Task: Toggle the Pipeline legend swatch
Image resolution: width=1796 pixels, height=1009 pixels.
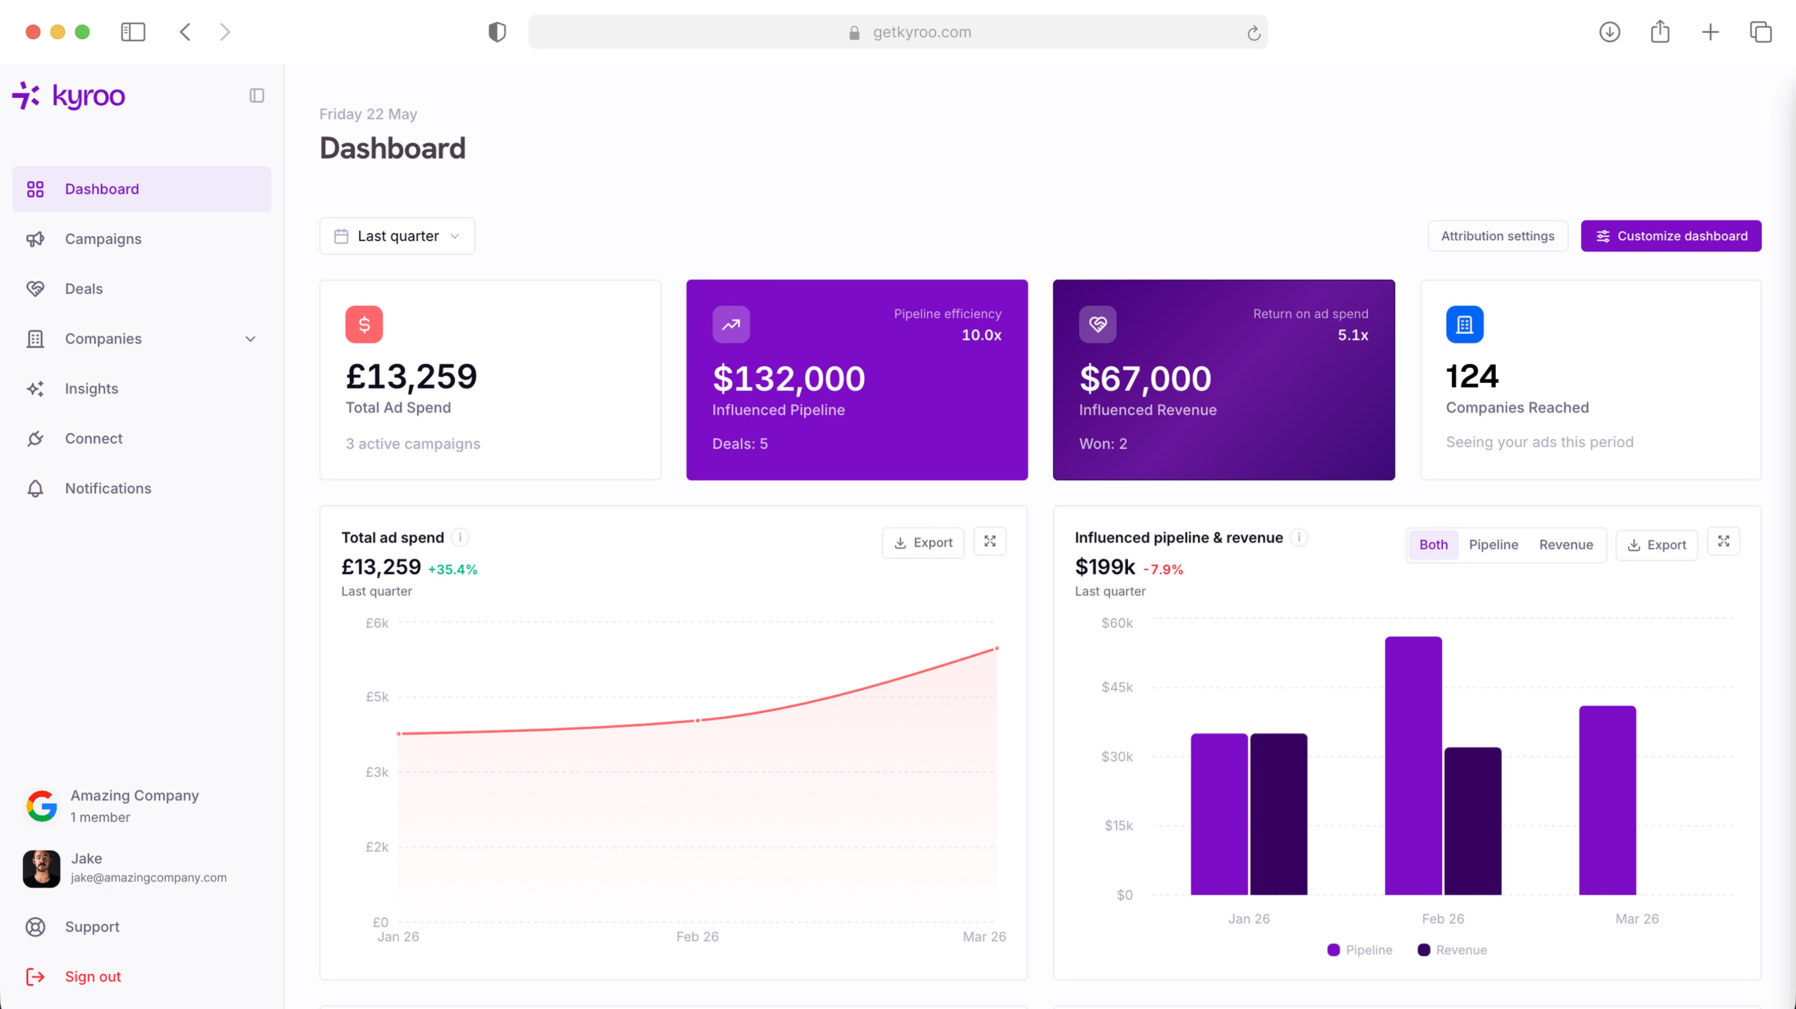Action: tap(1334, 950)
